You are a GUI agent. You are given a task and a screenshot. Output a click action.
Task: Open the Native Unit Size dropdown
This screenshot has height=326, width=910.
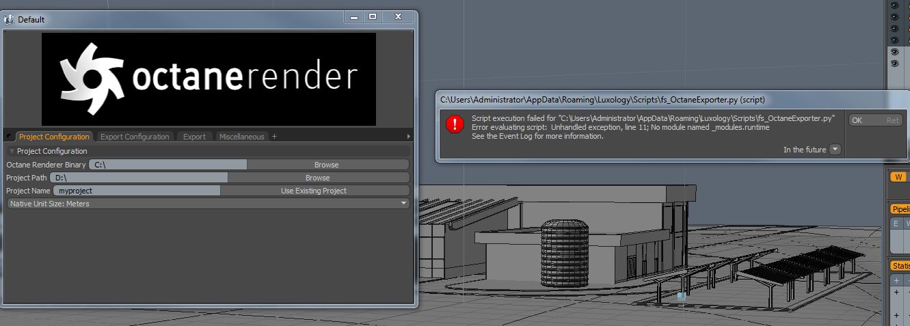point(208,204)
